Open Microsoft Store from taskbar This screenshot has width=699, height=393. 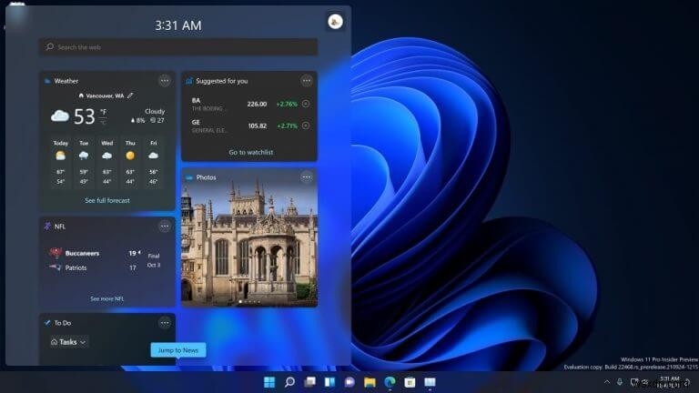410,382
